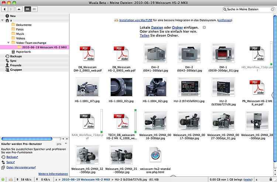The image size is (277, 182).
Task: Follow the 'Installation von MacFUSE' link
Action: pos(136,20)
